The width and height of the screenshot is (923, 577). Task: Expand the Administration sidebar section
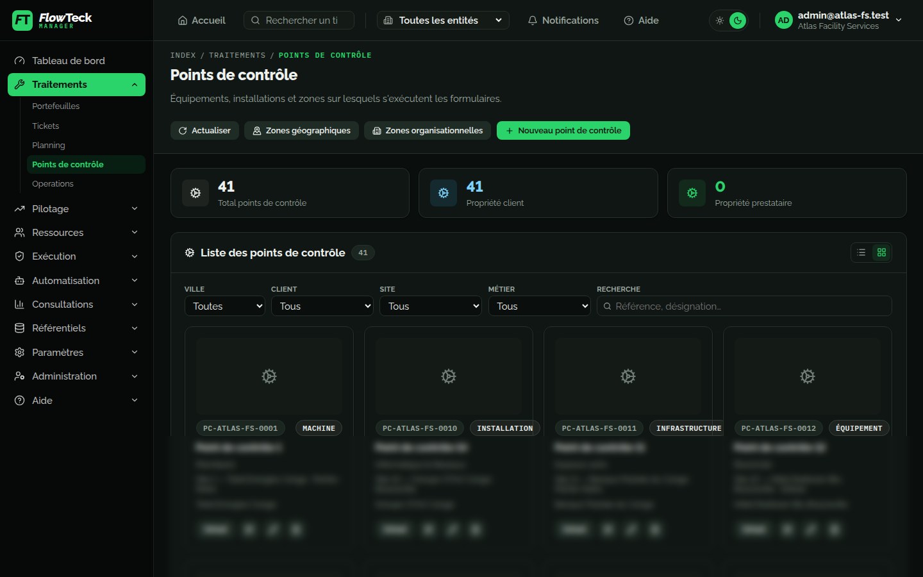(x=76, y=376)
